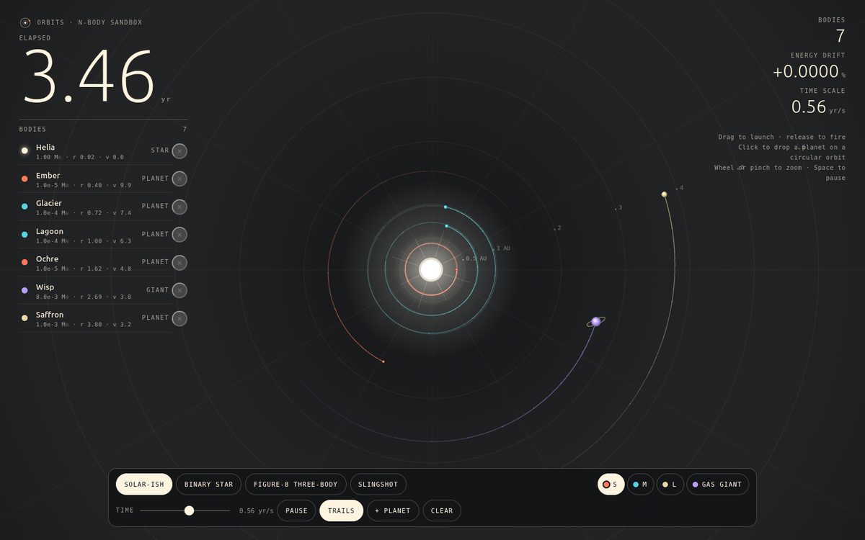
Task: Click Ember's orange color dot
Action: (x=25, y=179)
